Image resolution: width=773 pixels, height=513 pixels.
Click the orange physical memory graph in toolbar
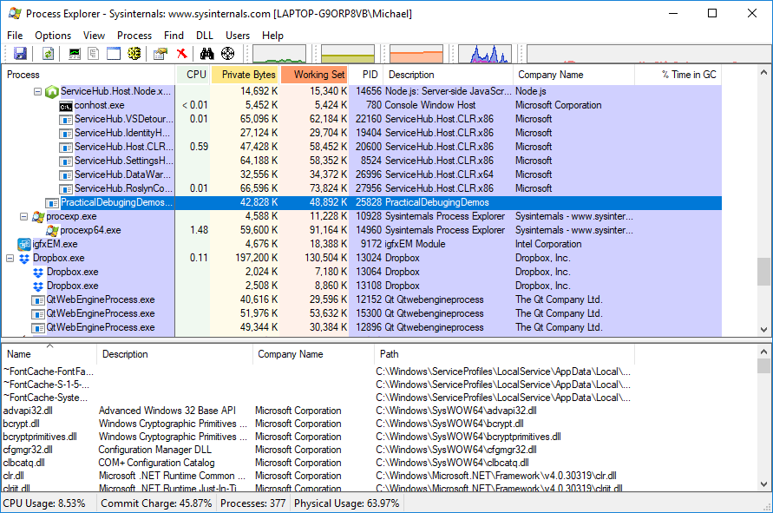tap(416, 54)
